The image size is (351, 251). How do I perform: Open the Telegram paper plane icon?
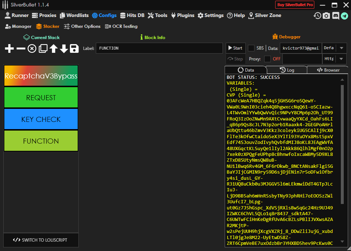344,16
